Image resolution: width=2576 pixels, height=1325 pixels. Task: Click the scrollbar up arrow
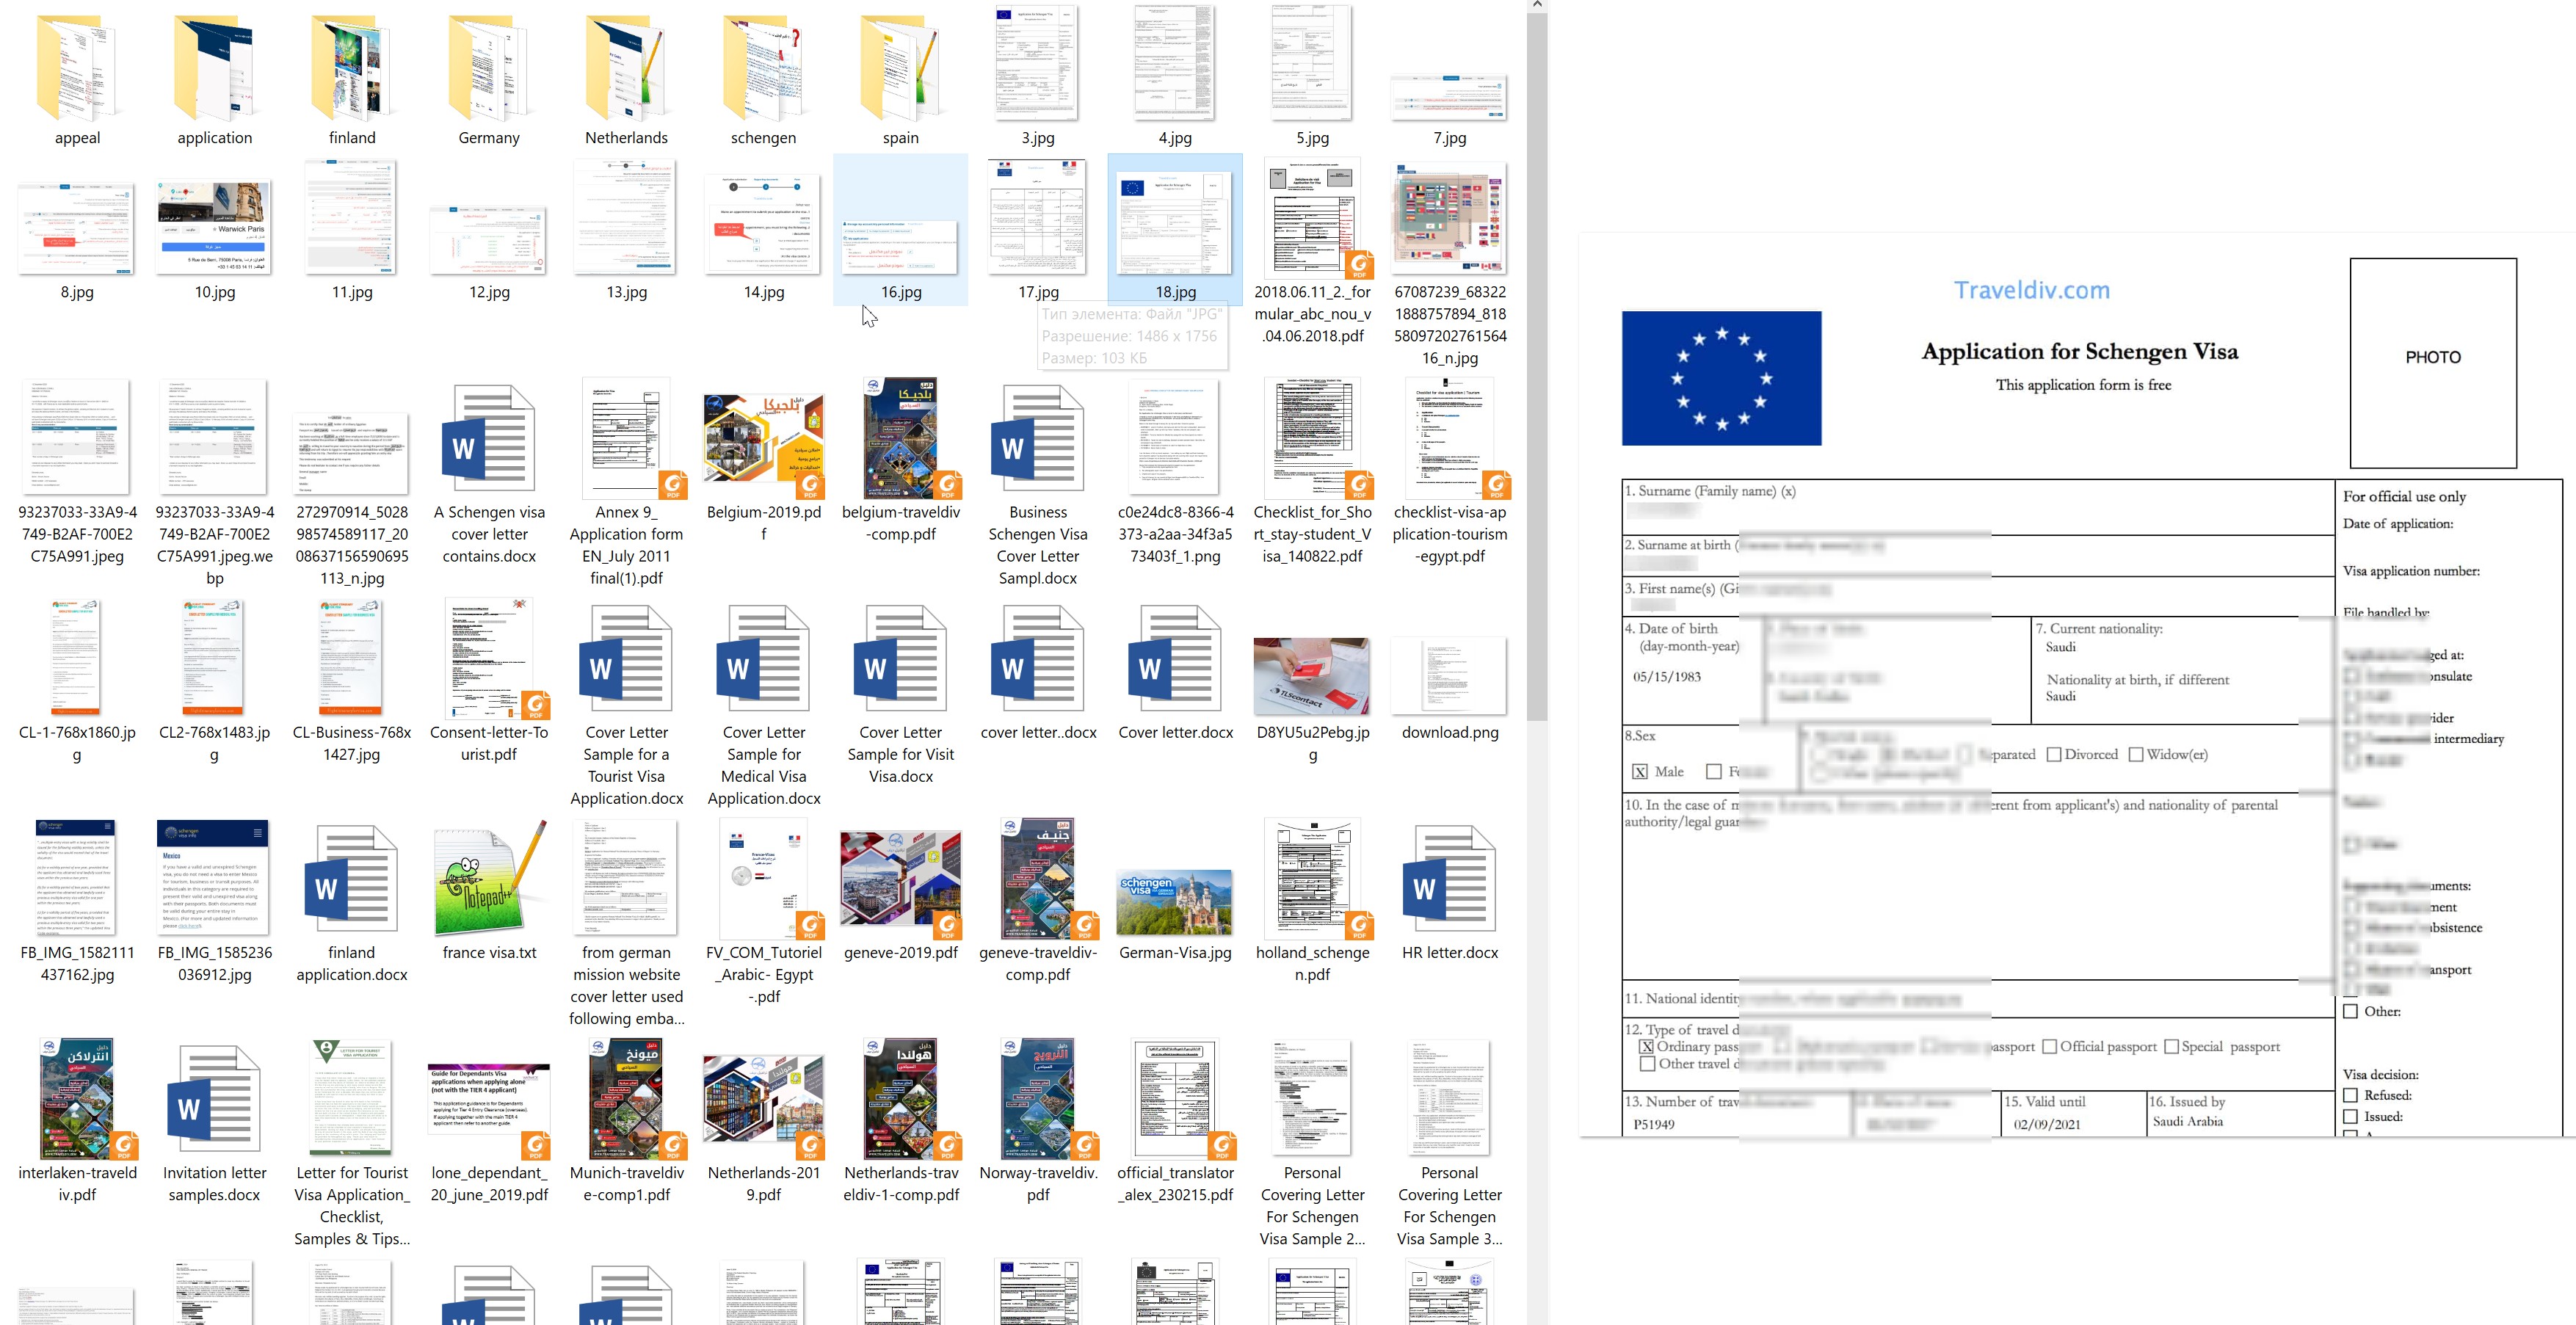pos(1537,6)
